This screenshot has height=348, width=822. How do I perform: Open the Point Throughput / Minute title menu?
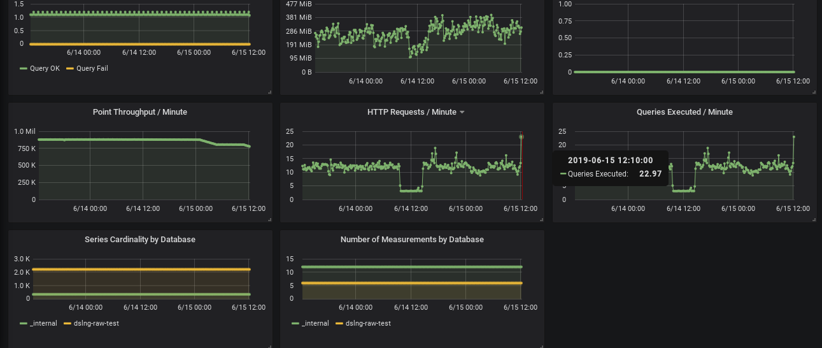pos(140,112)
